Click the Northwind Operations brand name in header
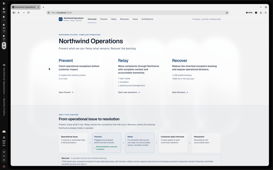This screenshot has height=170, width=273. pyautogui.click(x=73, y=18)
